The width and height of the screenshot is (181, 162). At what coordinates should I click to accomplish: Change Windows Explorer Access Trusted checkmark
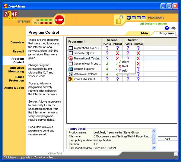pos(107,74)
